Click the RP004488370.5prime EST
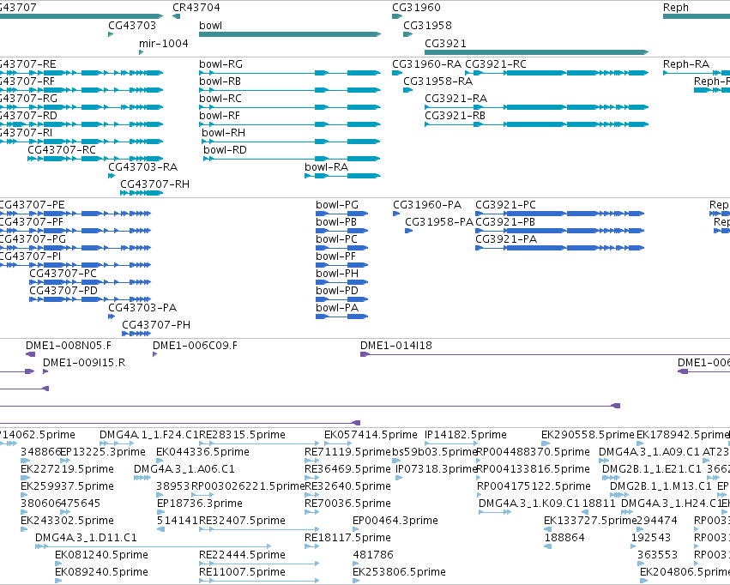The width and height of the screenshot is (730, 585). (x=479, y=461)
